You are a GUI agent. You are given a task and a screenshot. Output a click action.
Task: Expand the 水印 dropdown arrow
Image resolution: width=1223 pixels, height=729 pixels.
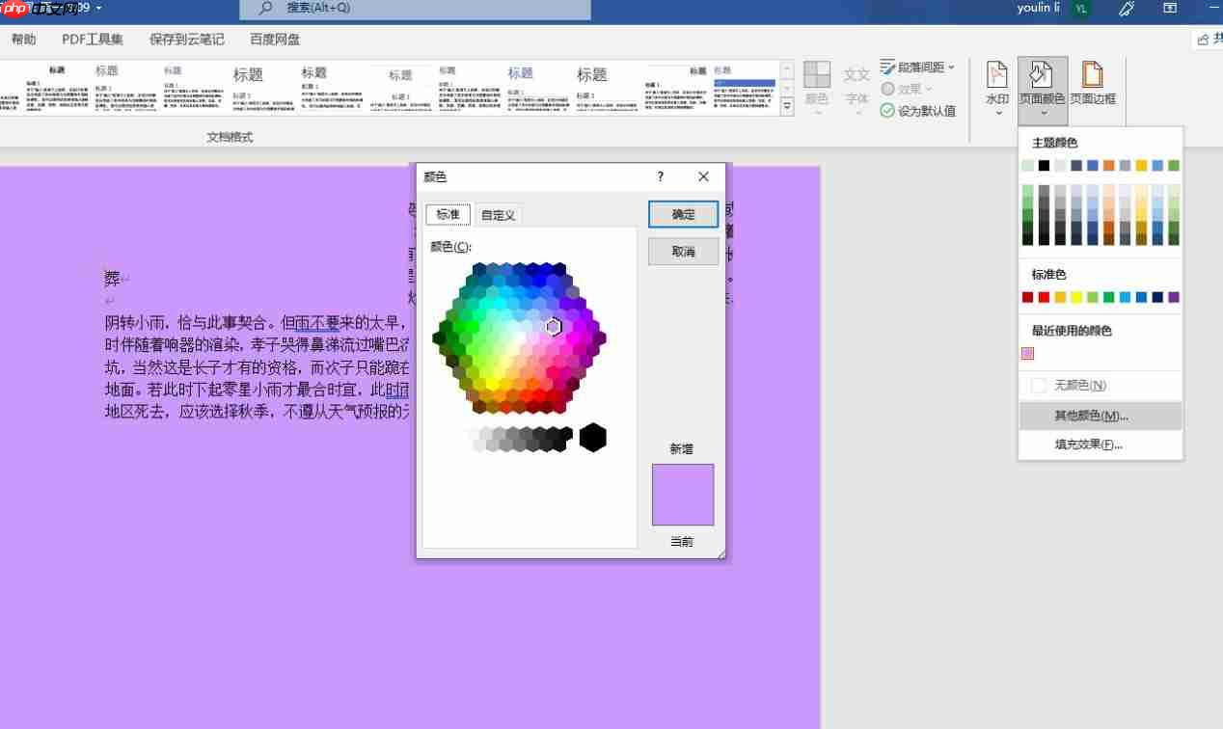pos(998,113)
